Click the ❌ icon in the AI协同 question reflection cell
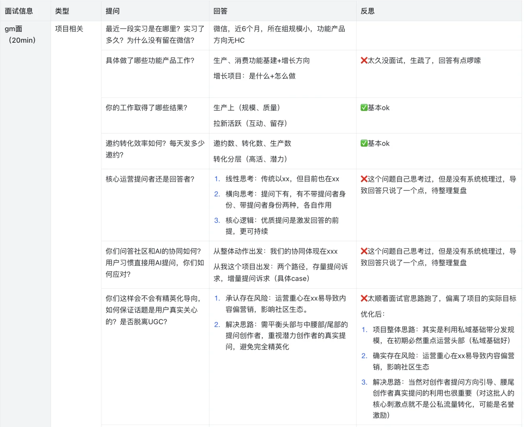This screenshot has height=427, width=524. pyautogui.click(x=364, y=251)
